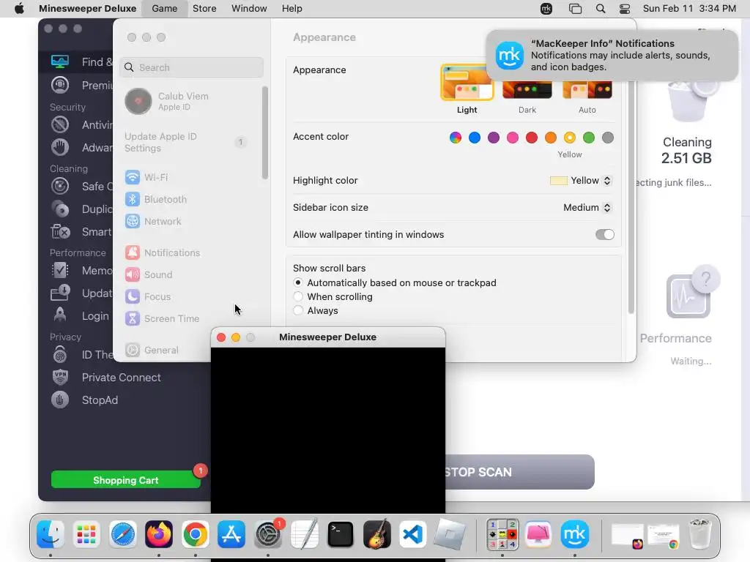Open the Help menu

(x=292, y=9)
